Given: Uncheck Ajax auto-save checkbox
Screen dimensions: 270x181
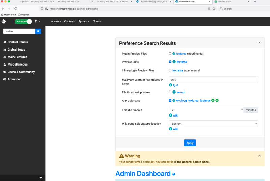Looking at the screenshot, I should (x=170, y=100).
